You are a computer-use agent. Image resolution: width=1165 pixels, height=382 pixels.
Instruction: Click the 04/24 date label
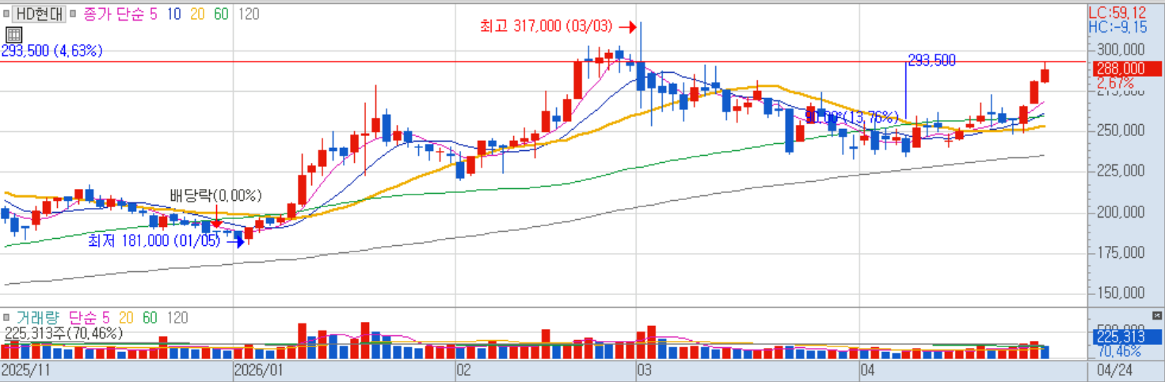coord(1114,370)
